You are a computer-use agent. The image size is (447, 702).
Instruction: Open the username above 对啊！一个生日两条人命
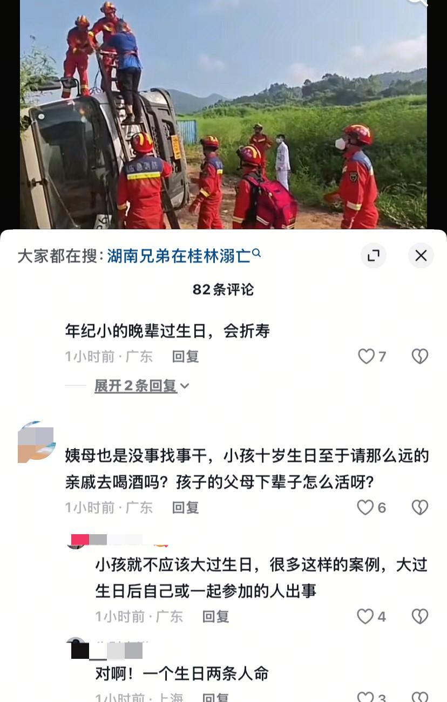tap(119, 650)
